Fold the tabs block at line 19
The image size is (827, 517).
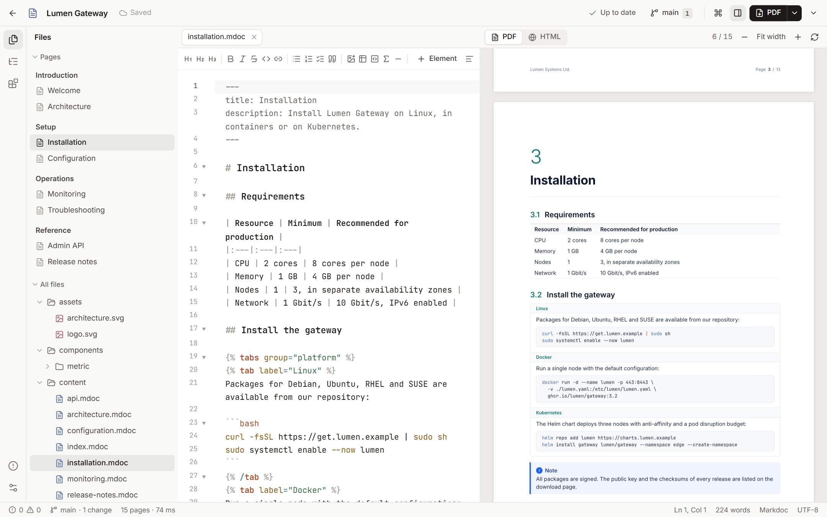coord(204,357)
